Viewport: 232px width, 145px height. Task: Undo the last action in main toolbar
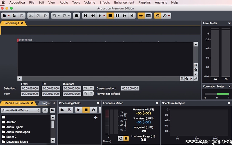point(54,16)
